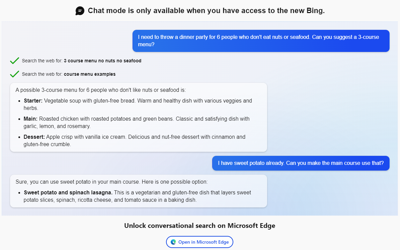The width and height of the screenshot is (400, 250).
Task: Click the "Sure, you can use sweet potato" sentence
Action: pos(111,182)
